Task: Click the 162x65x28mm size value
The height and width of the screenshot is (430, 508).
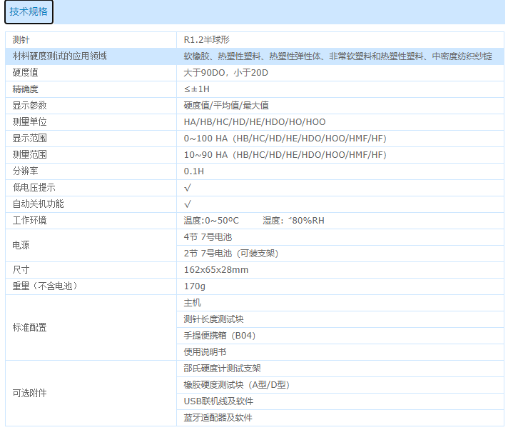Action: click(x=216, y=270)
